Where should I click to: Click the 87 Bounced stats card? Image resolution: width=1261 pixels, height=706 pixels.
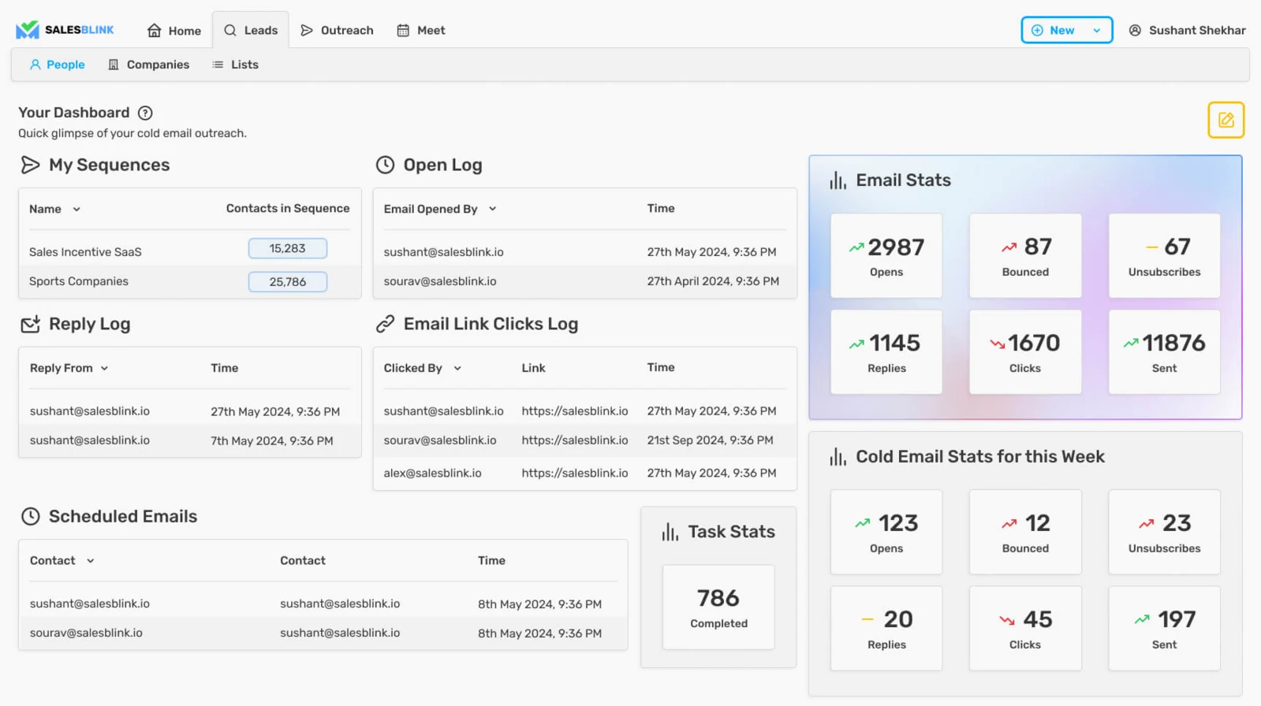coord(1025,255)
